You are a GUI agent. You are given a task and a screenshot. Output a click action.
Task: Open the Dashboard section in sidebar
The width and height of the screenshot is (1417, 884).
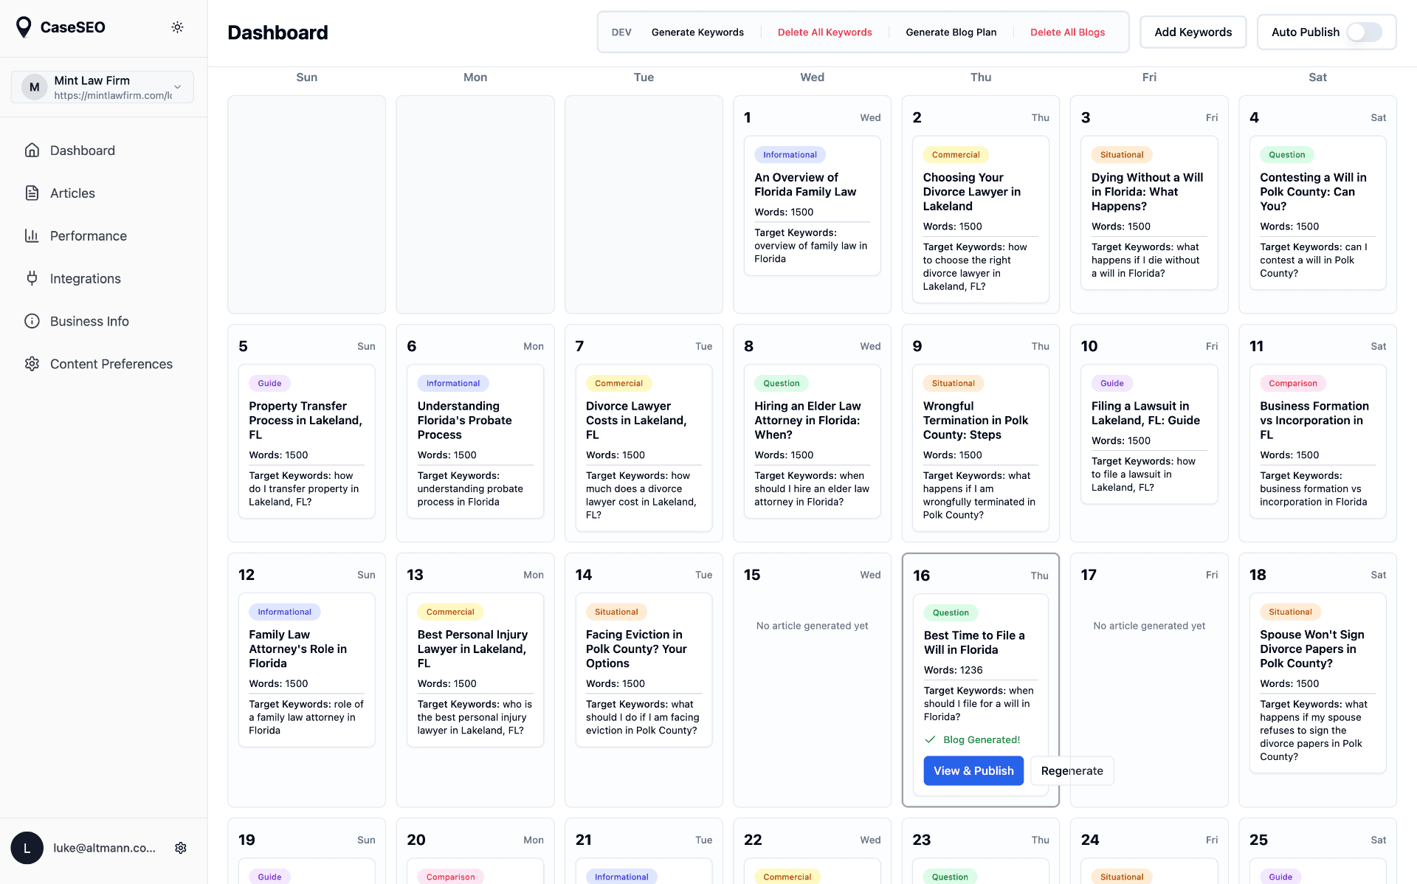coord(82,150)
